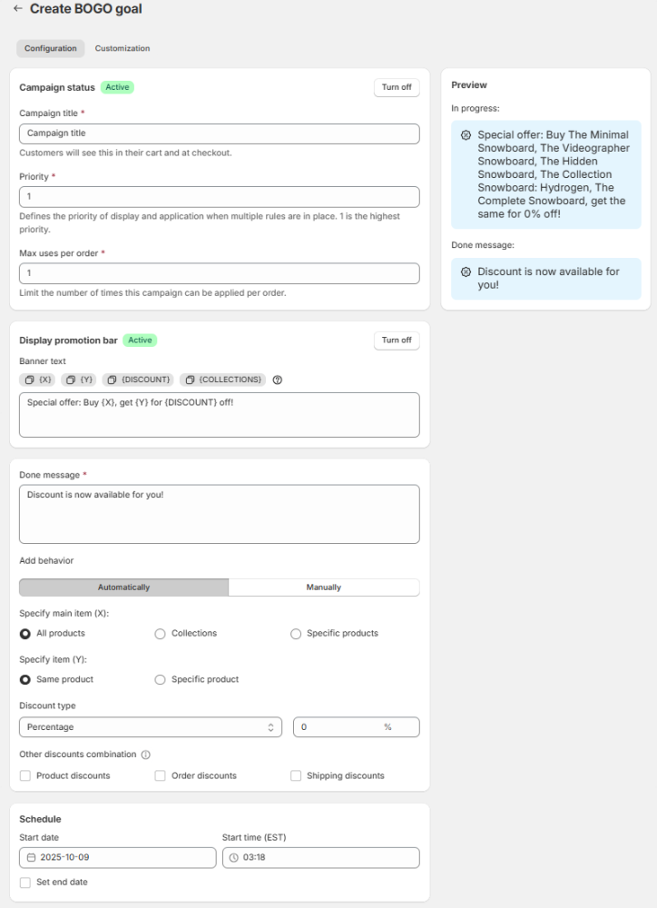Switch Add behavior to Manually
Viewport: 657px width, 908px height.
[324, 587]
